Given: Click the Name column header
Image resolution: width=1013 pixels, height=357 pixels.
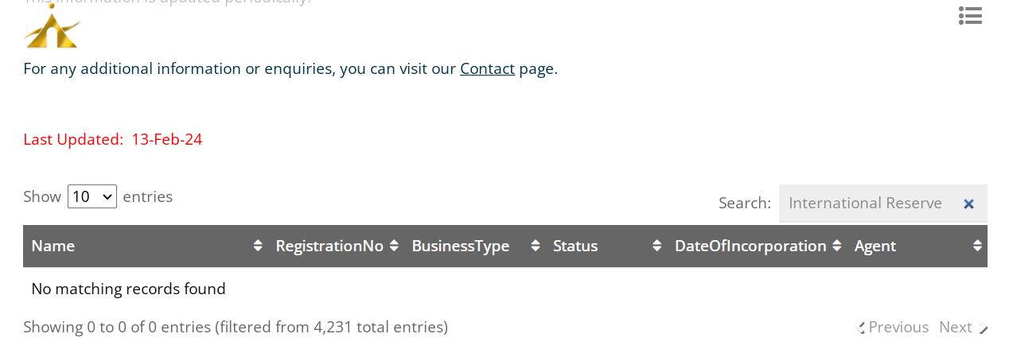Looking at the screenshot, I should point(53,246).
